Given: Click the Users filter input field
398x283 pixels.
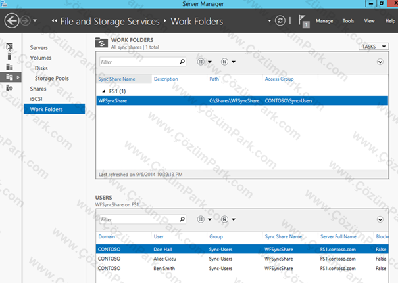Looking at the screenshot, I should (139, 219).
